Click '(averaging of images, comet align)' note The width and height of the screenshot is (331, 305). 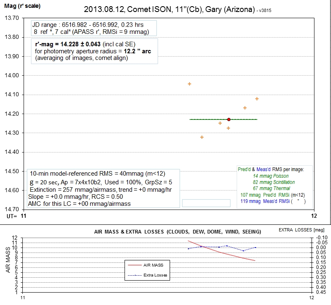[82, 58]
